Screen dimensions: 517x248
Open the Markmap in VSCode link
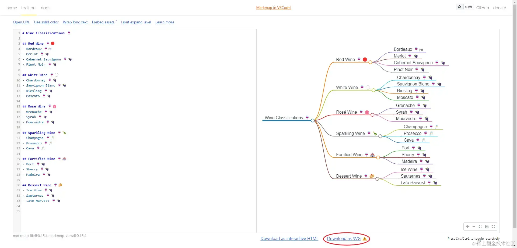pyautogui.click(x=274, y=8)
